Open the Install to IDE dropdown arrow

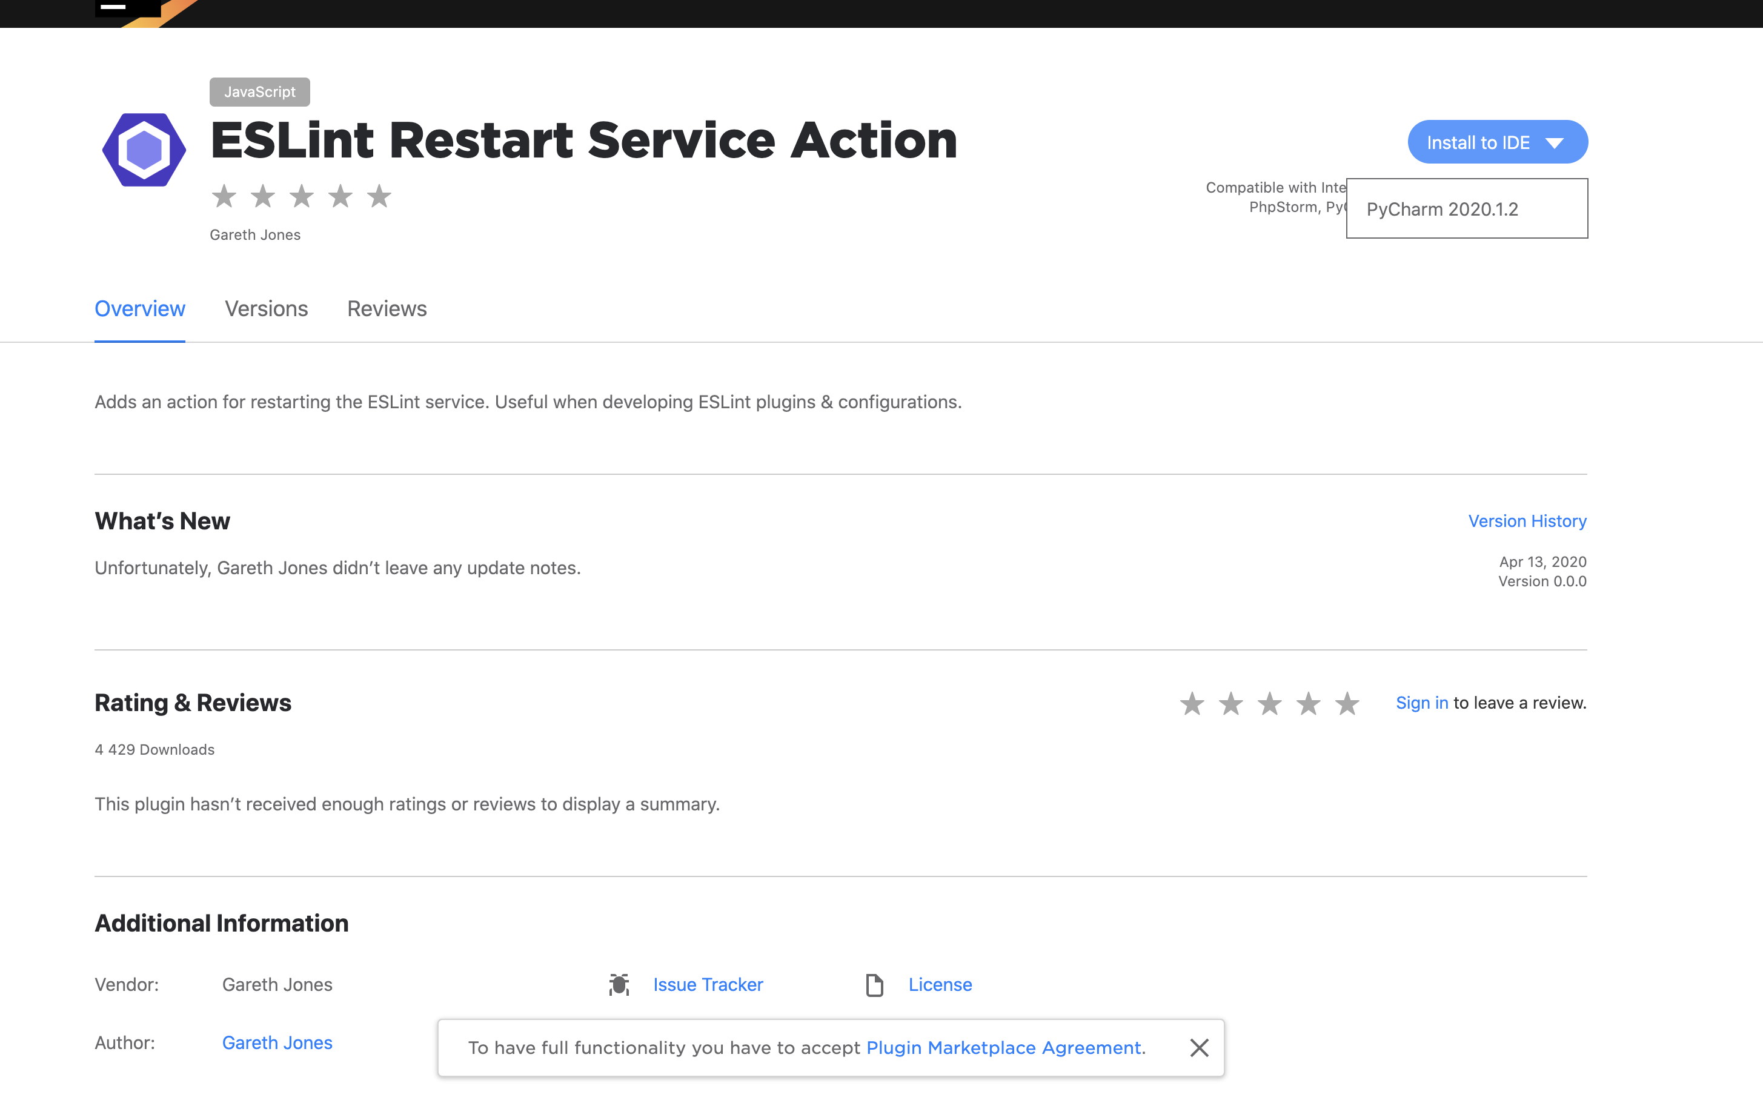[1555, 142]
